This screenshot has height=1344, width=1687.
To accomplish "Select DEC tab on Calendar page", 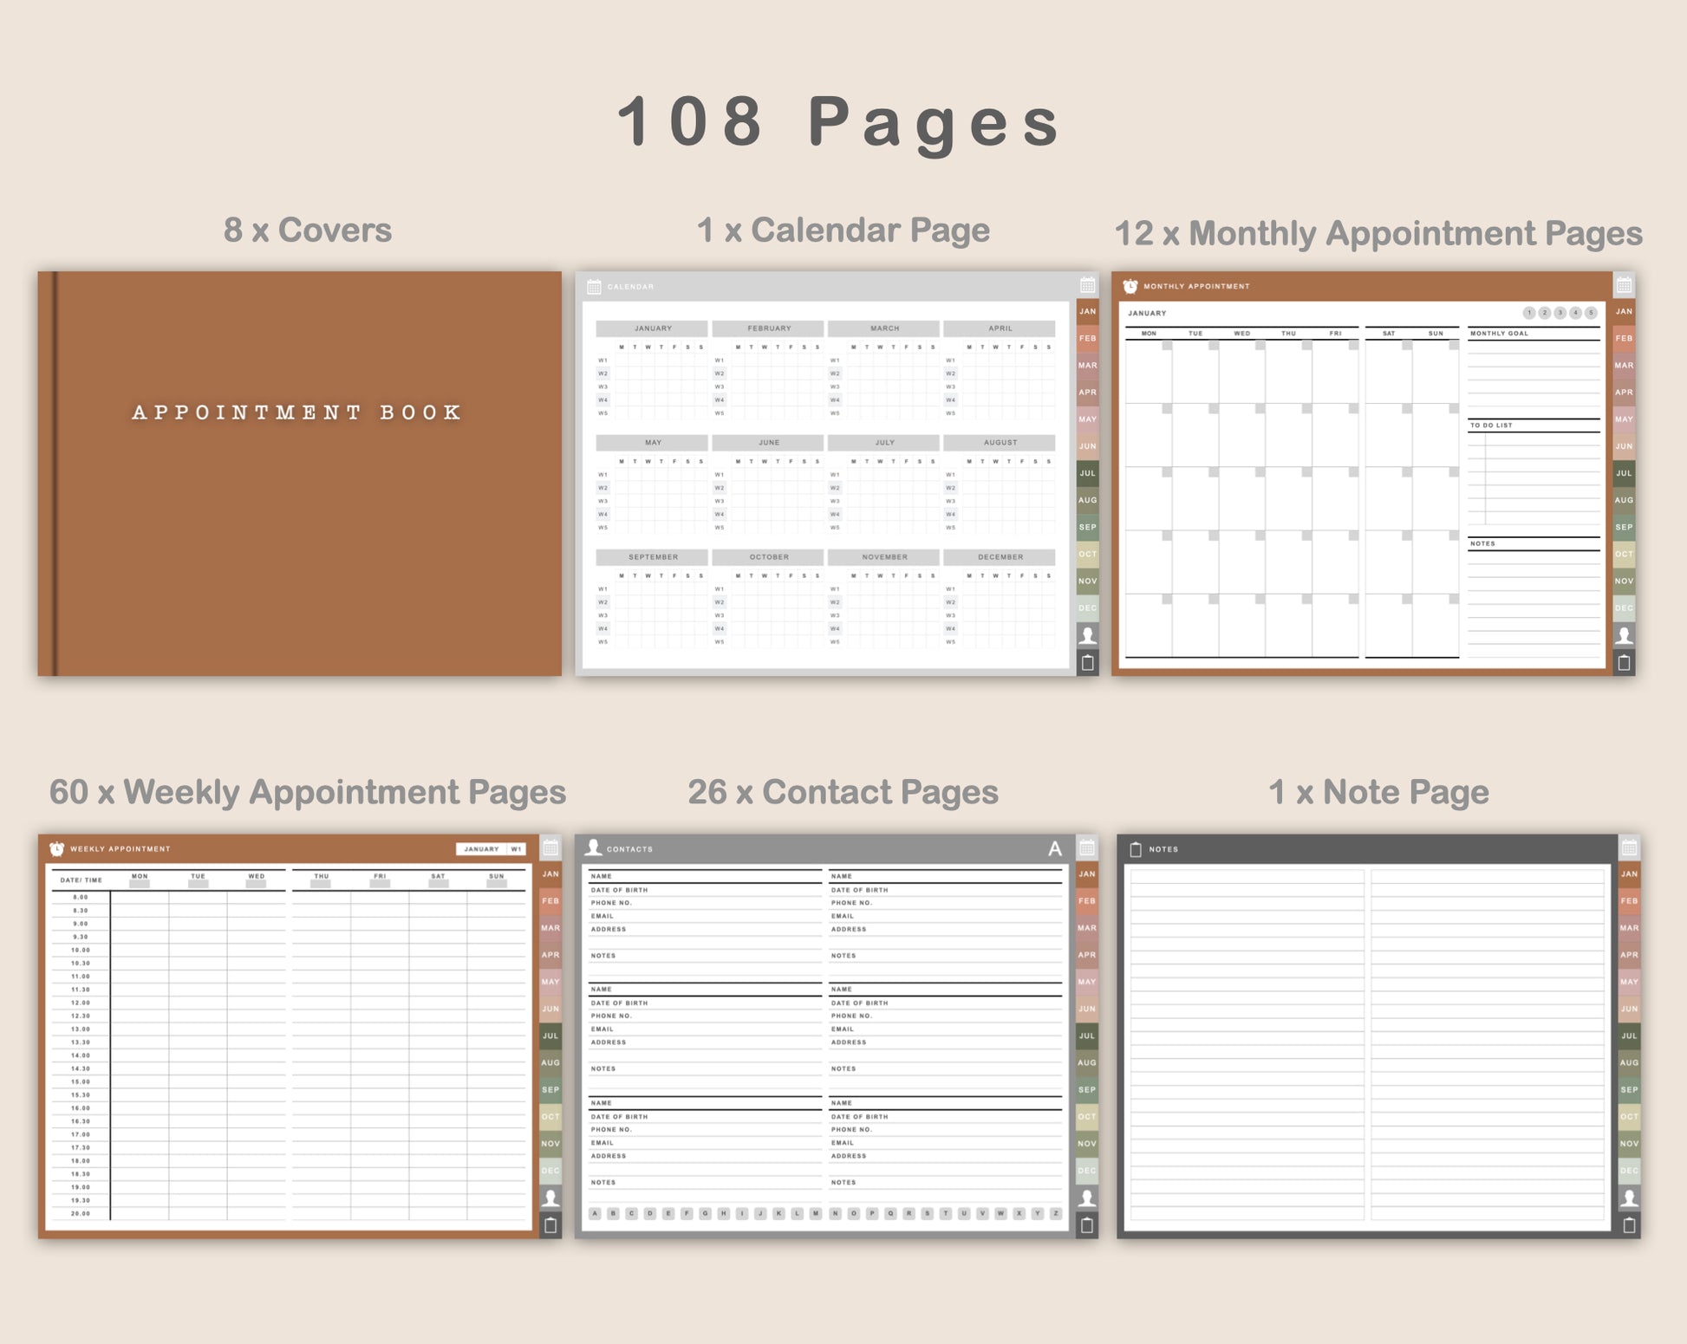I will pos(1087,608).
